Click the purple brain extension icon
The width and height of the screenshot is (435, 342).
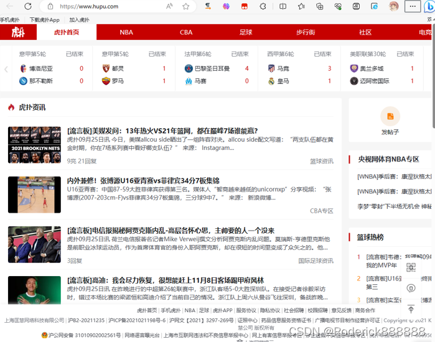click(226, 6)
